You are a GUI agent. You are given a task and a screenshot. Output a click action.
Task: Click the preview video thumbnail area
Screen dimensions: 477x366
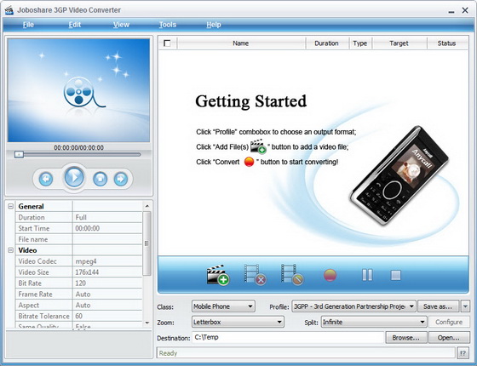click(x=78, y=90)
